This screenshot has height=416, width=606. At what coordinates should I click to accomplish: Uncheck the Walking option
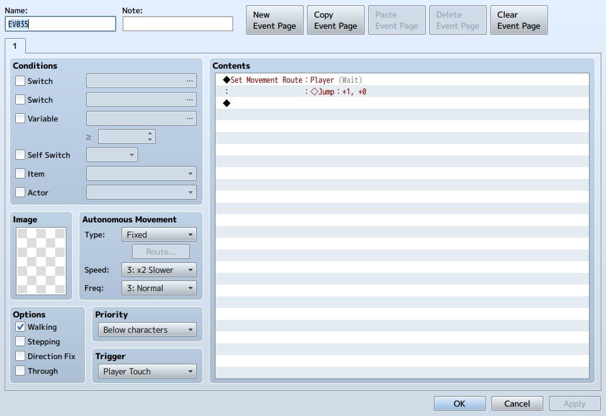pyautogui.click(x=20, y=327)
